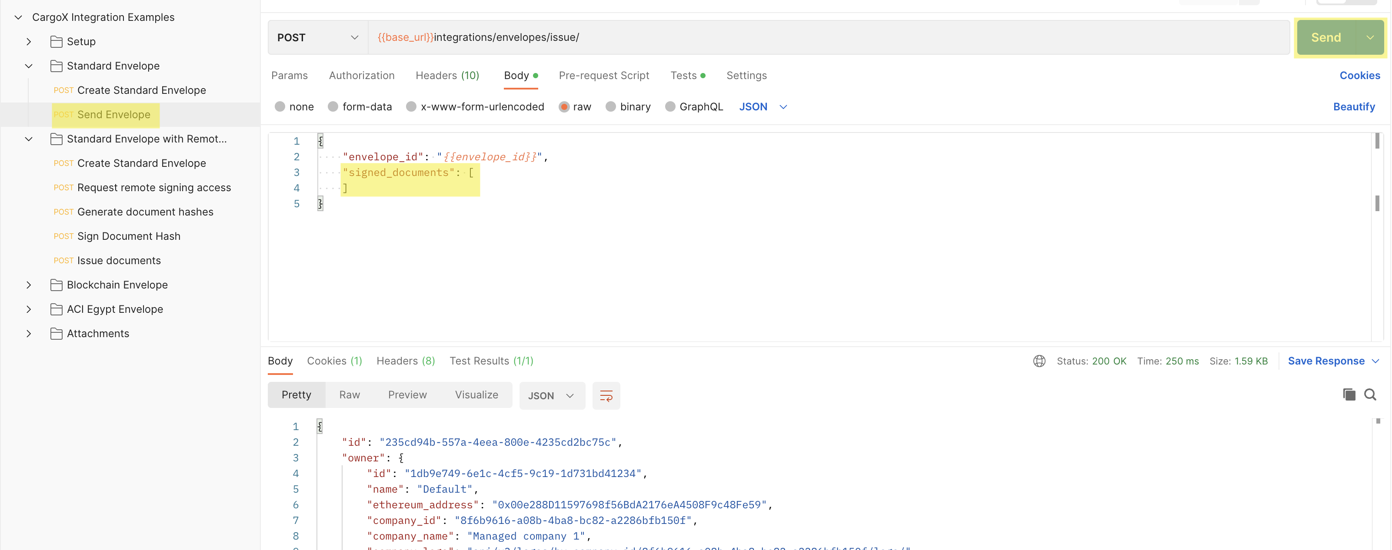Copy response using the copy icon
This screenshot has width=1392, height=550.
(x=1349, y=394)
